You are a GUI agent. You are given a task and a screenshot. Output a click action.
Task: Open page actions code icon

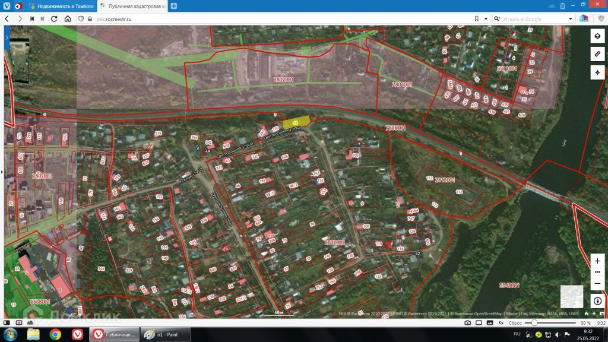[x=501, y=322]
